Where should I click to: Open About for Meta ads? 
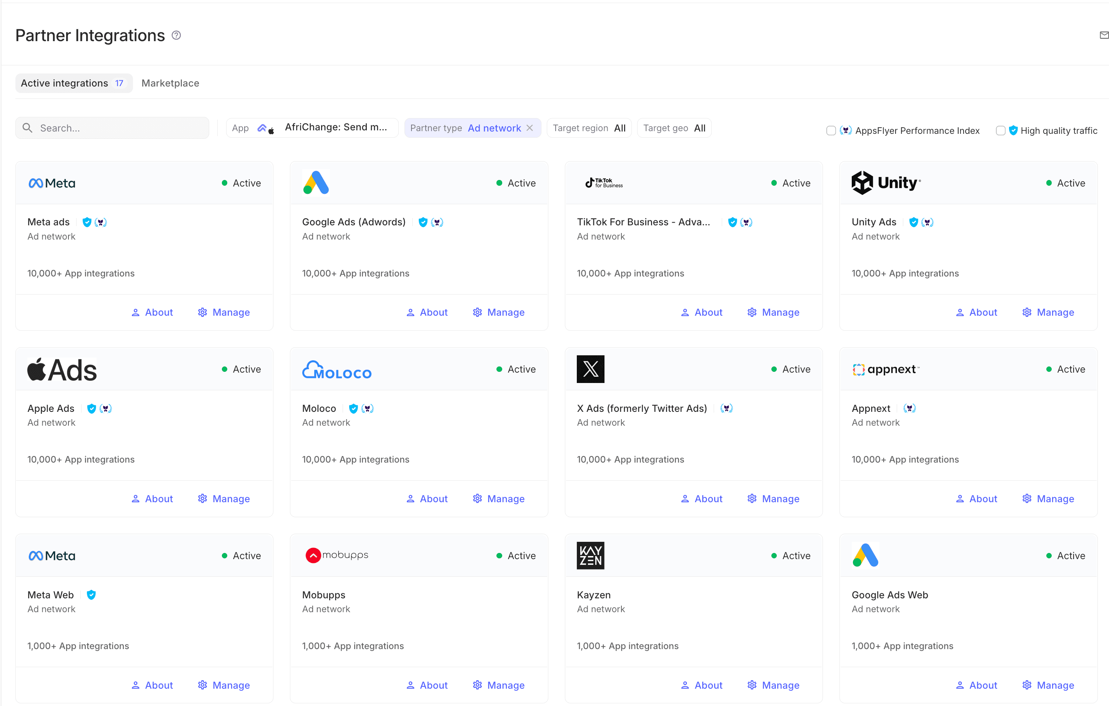tap(152, 312)
